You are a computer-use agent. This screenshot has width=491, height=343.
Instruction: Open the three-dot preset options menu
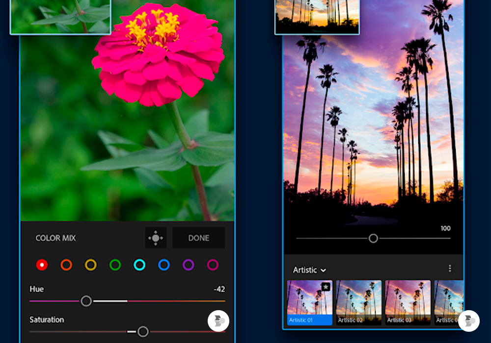click(450, 269)
